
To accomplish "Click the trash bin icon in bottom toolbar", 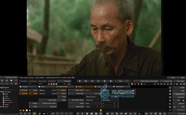I will (131, 113).
